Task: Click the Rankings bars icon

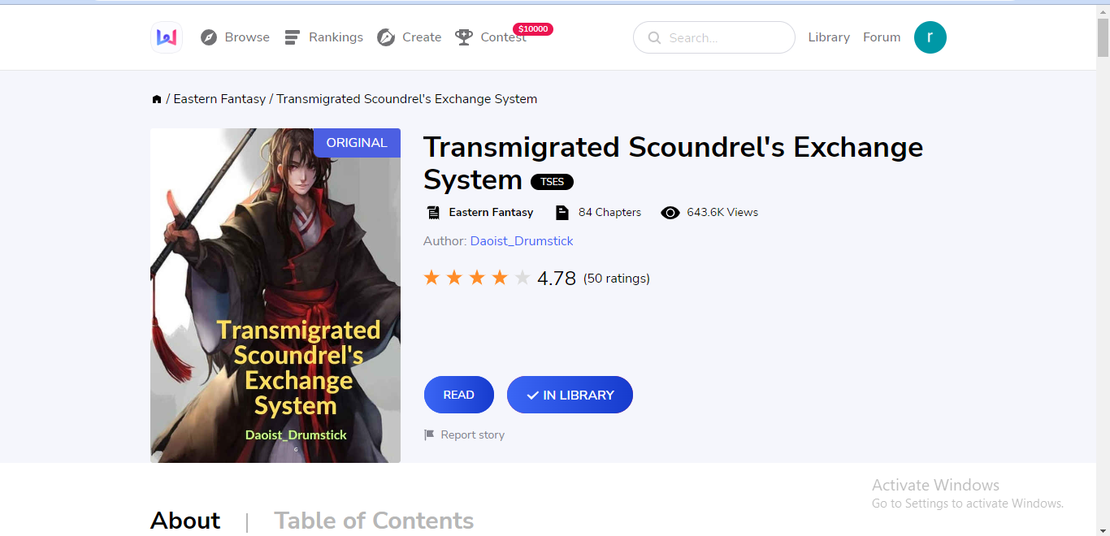Action: [293, 37]
